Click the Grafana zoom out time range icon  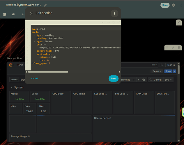[x=144, y=80]
